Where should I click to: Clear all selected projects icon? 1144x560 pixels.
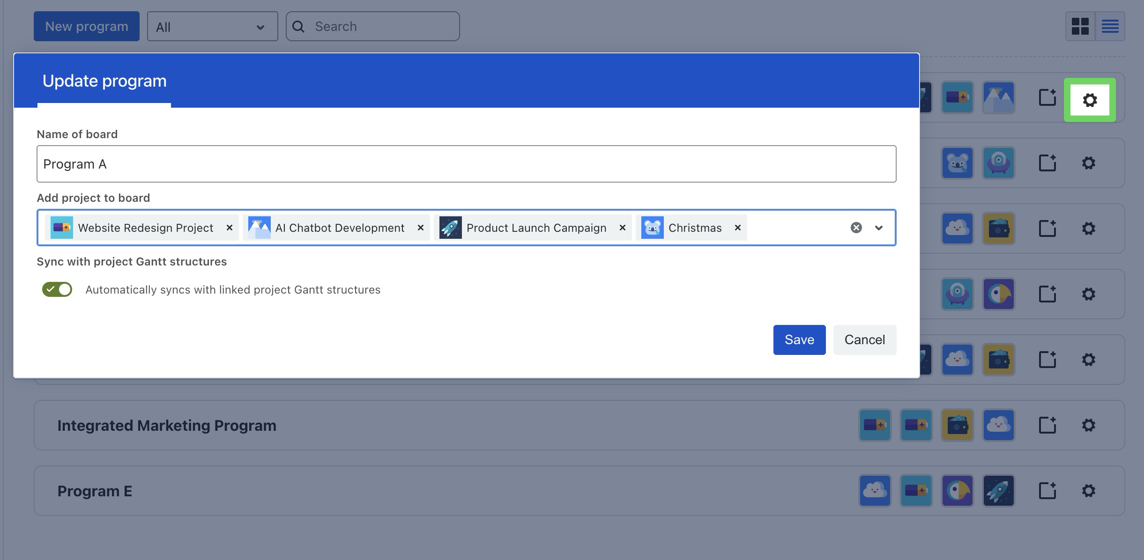[x=856, y=228]
